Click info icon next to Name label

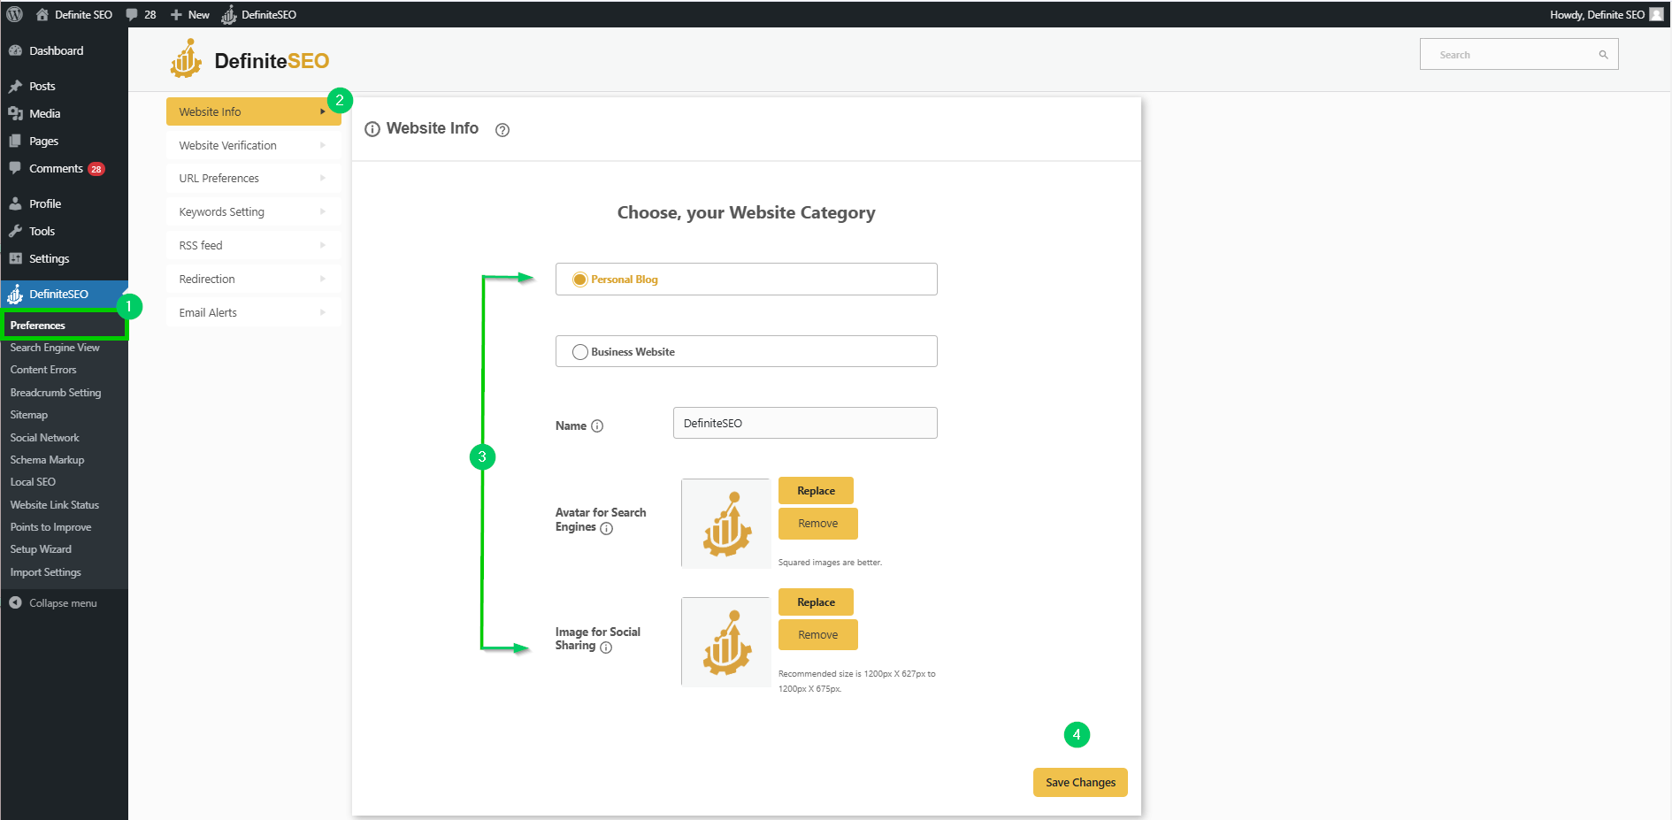(x=597, y=425)
